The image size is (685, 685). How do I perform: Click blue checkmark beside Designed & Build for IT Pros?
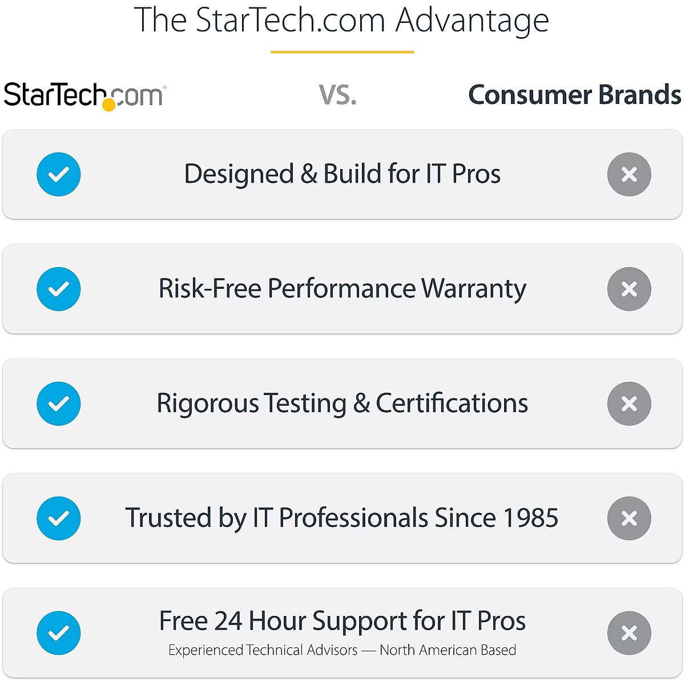pyautogui.click(x=59, y=174)
